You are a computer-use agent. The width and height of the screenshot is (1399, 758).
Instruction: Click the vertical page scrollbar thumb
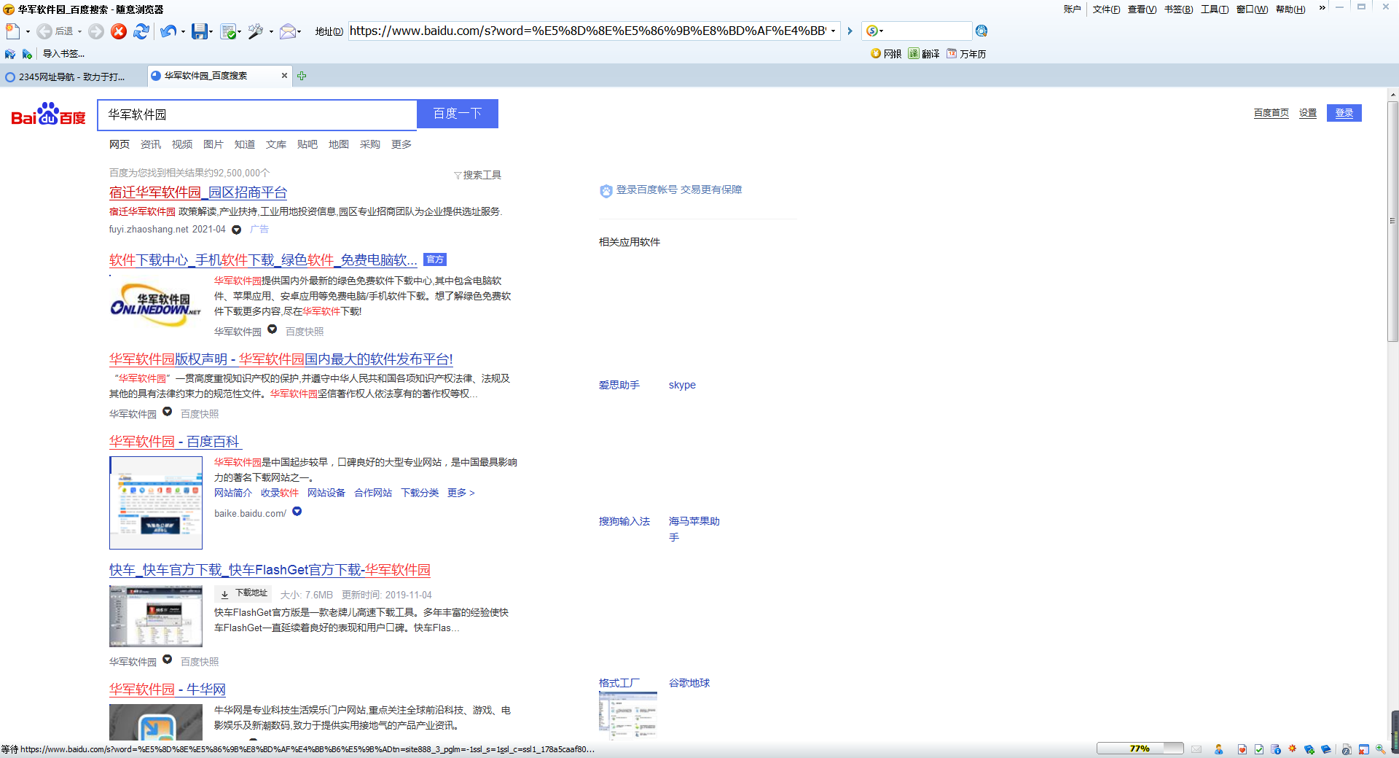(1393, 222)
